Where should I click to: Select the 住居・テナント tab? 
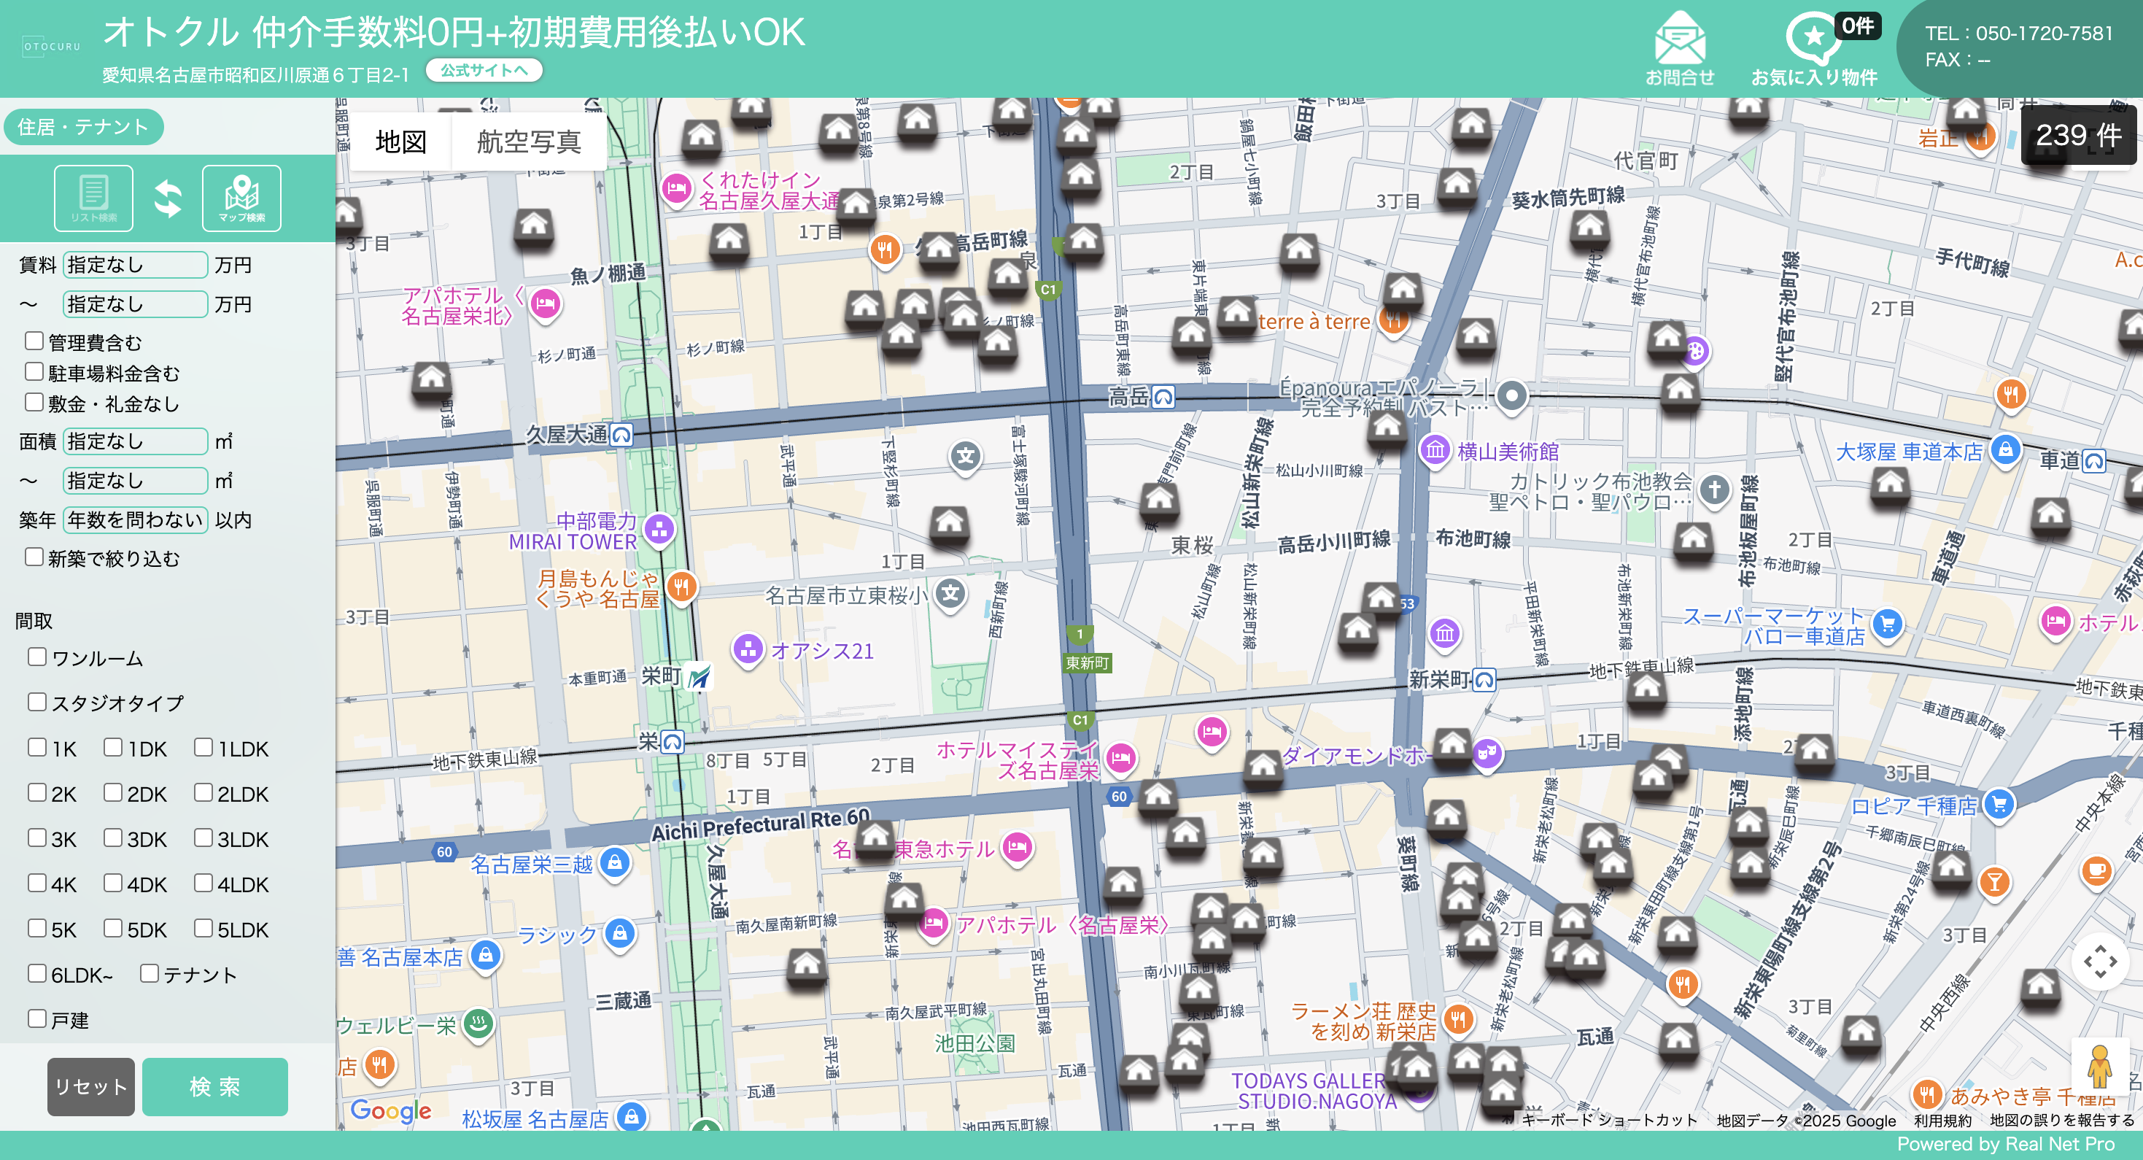[83, 126]
